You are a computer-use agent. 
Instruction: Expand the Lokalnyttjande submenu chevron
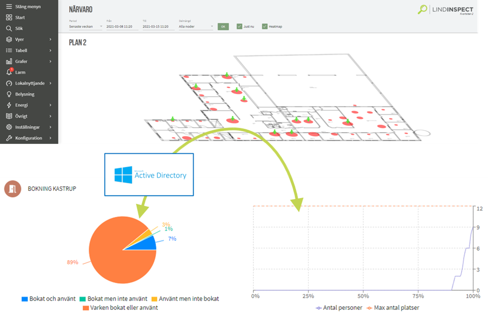click(x=50, y=83)
